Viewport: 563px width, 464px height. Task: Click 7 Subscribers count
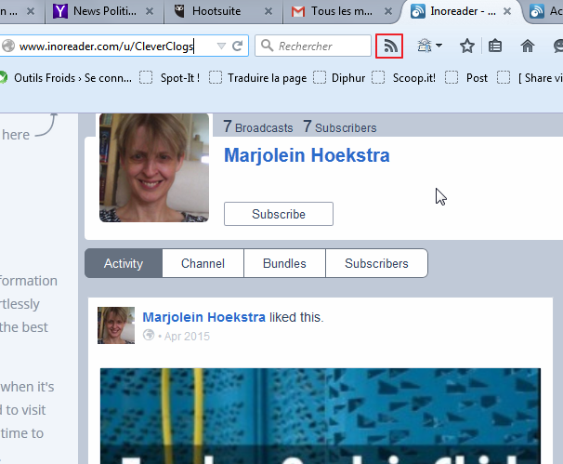click(340, 126)
